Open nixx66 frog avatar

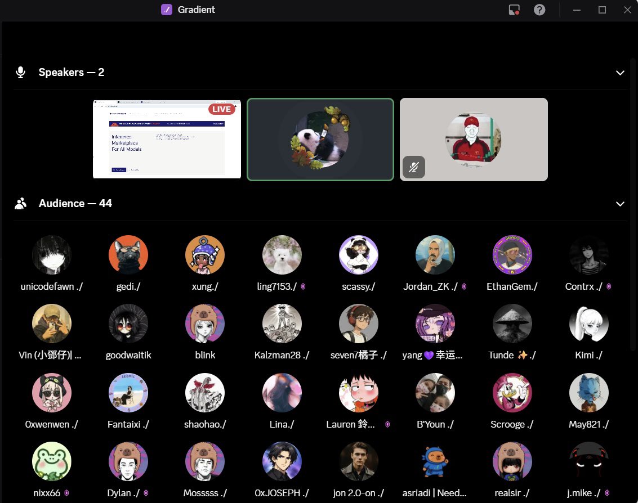click(52, 461)
